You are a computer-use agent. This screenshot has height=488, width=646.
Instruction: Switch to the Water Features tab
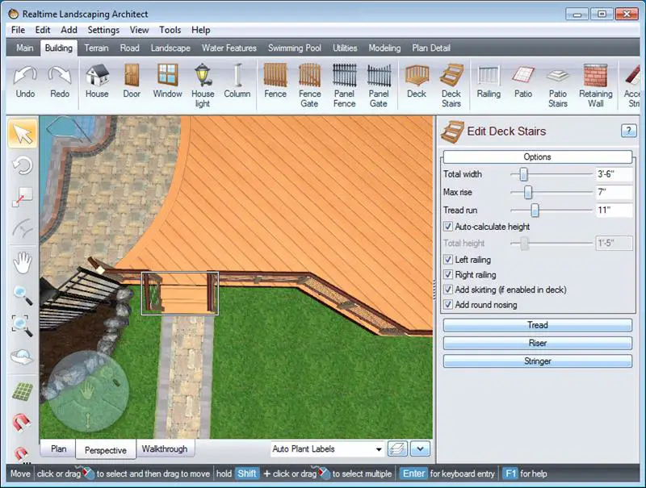click(x=229, y=48)
